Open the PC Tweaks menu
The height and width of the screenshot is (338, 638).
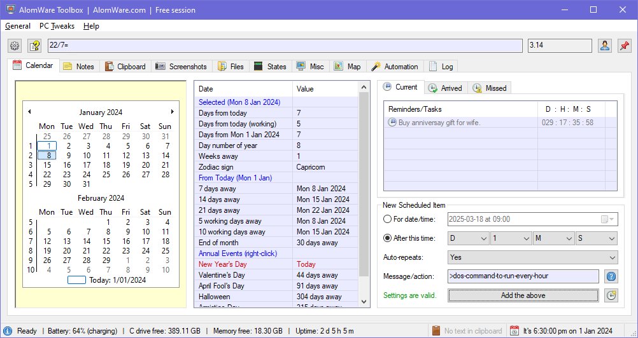pyautogui.click(x=57, y=26)
